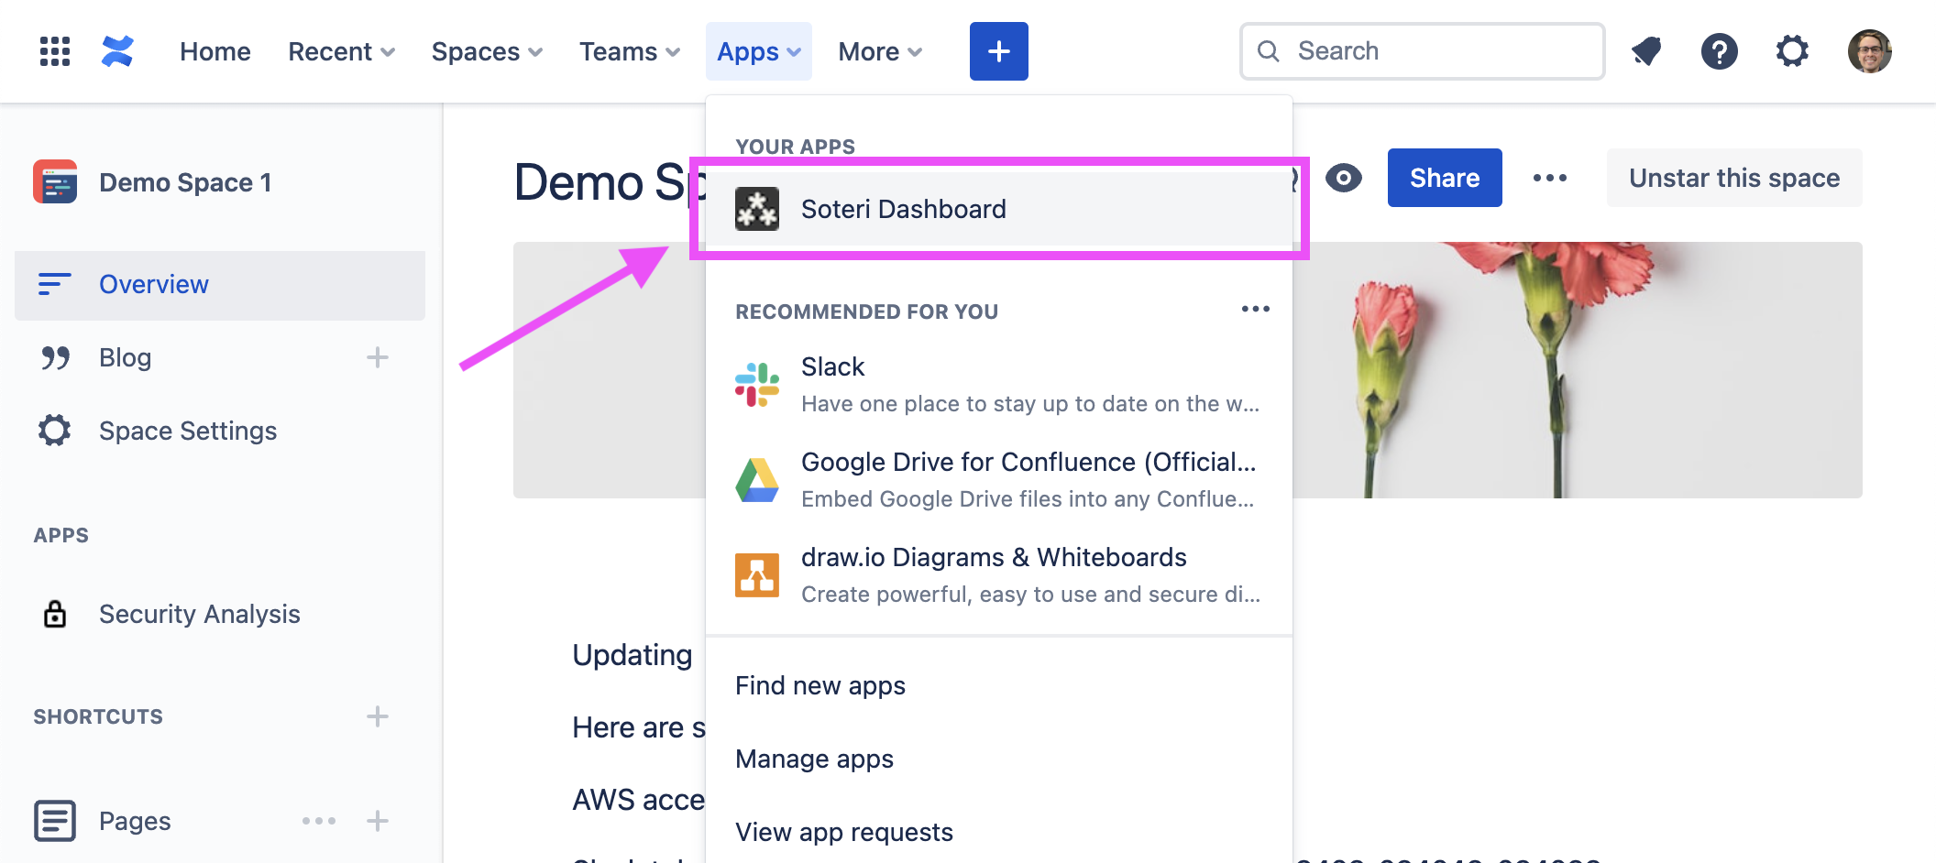Click the user profile avatar

pyautogui.click(x=1869, y=51)
